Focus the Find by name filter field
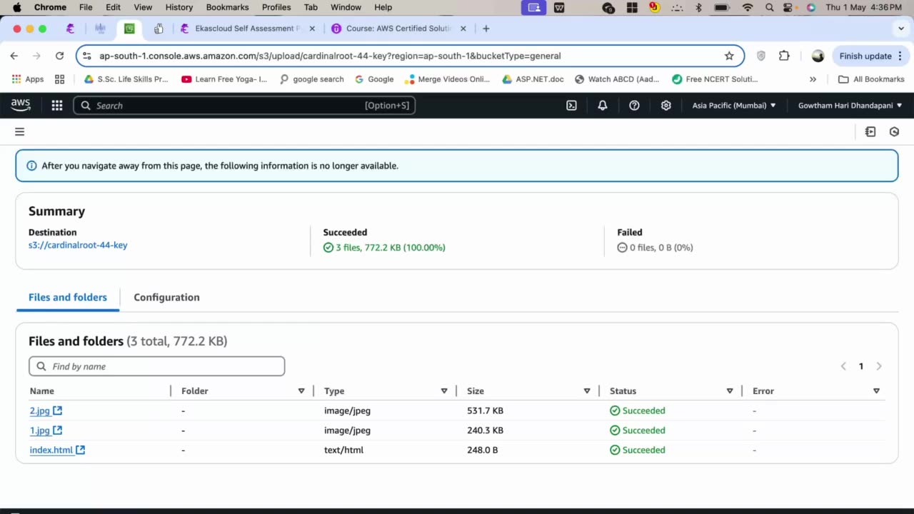 tap(157, 366)
